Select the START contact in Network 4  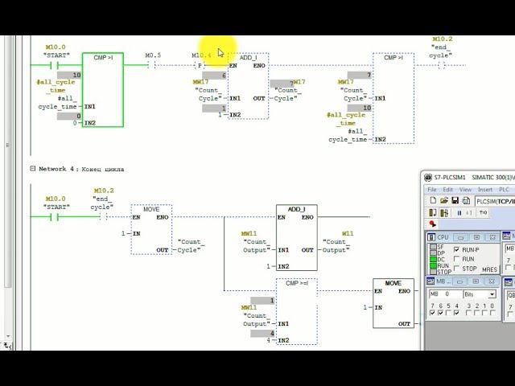(55, 217)
